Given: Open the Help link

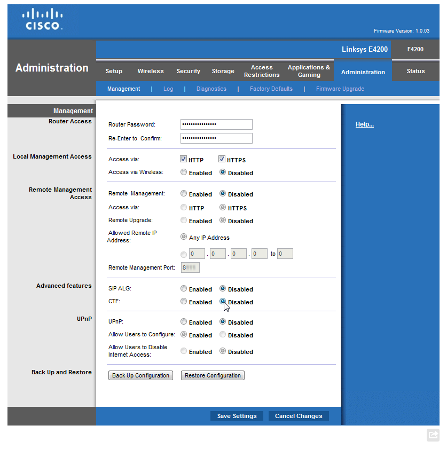Looking at the screenshot, I should pyautogui.click(x=365, y=124).
